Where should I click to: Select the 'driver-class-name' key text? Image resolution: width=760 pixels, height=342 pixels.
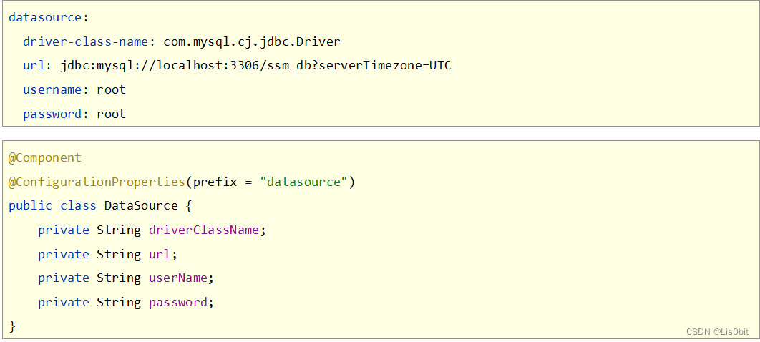click(85, 41)
